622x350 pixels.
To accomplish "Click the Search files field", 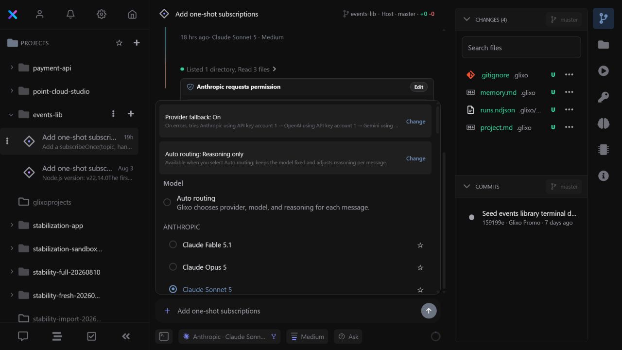I will coord(521,48).
